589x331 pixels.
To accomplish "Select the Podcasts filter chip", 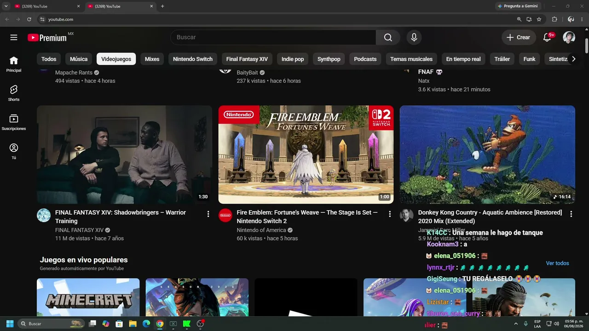I will coord(365,59).
